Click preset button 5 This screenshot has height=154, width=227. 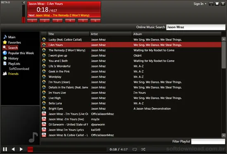[x=83, y=21]
